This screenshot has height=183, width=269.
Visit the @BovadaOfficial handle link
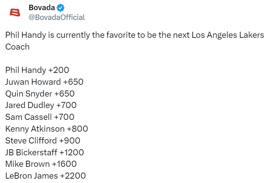[57, 17]
